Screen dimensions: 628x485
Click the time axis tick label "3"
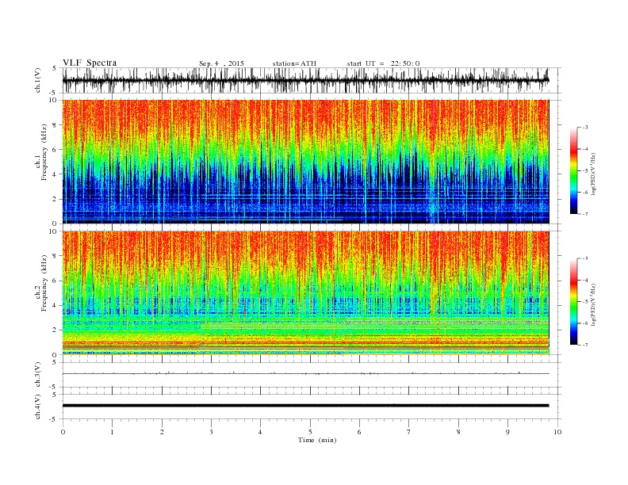211,432
